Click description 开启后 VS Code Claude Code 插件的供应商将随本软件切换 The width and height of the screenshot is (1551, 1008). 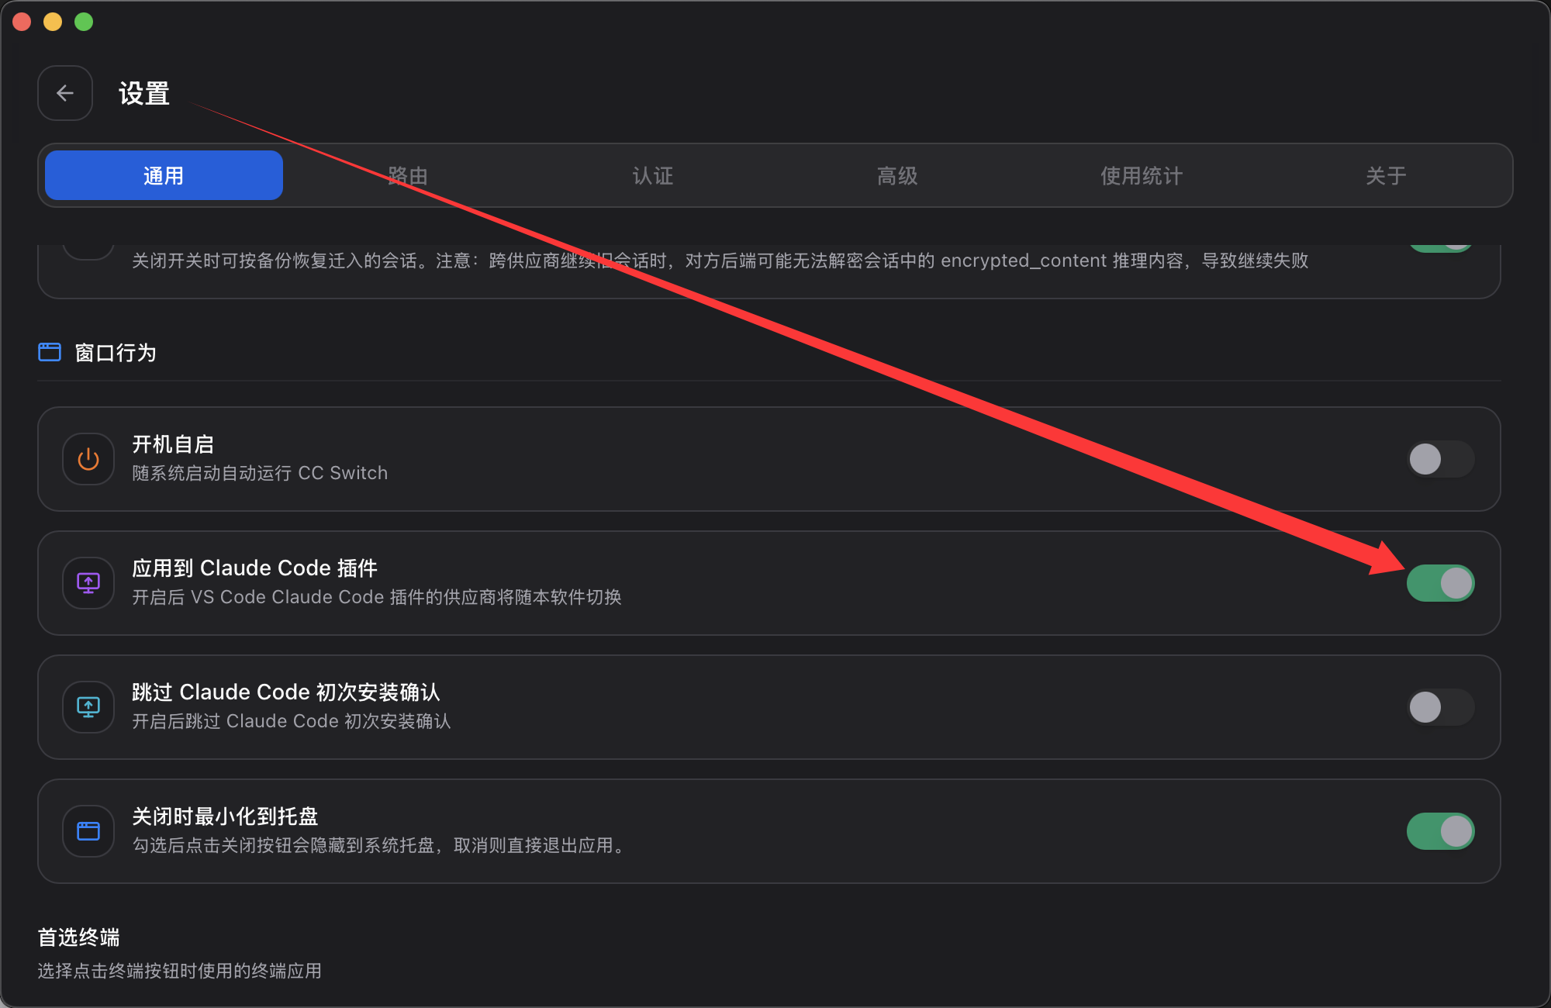click(377, 597)
